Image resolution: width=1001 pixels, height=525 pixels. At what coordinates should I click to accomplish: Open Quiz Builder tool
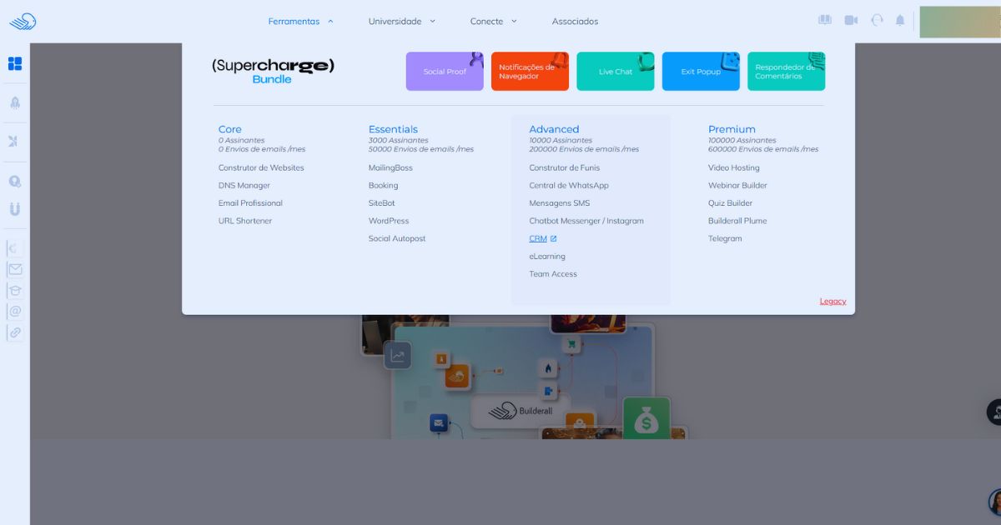coord(730,202)
